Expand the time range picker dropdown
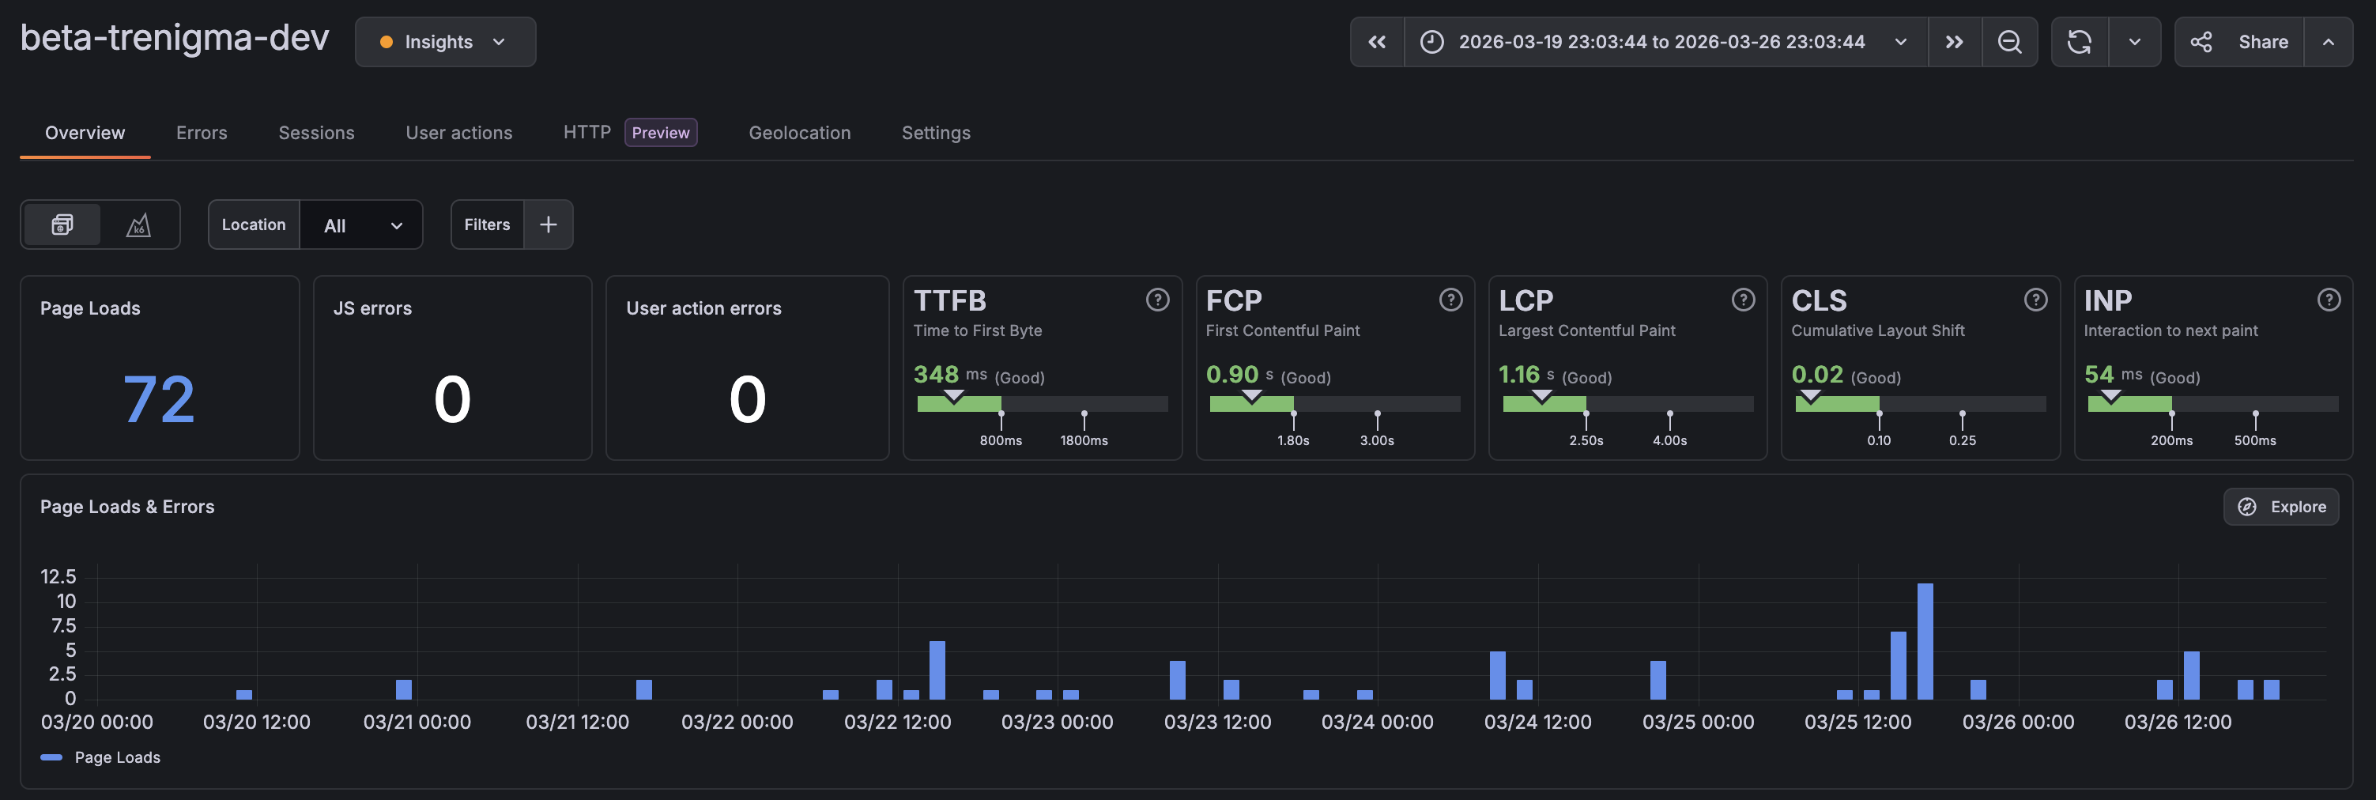Viewport: 2376px width, 800px height. point(1901,42)
